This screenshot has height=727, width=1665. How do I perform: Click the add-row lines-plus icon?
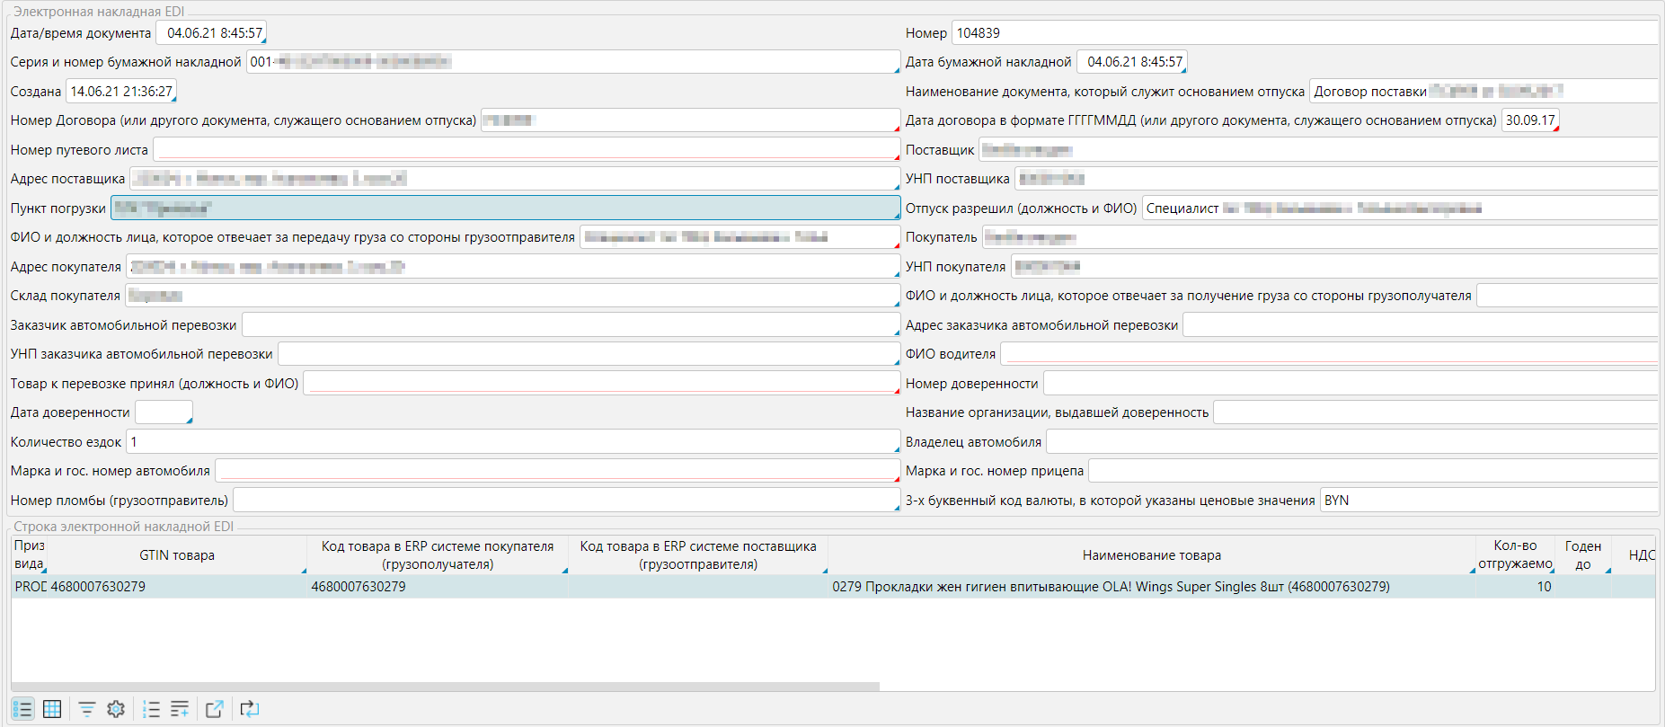pyautogui.click(x=180, y=709)
